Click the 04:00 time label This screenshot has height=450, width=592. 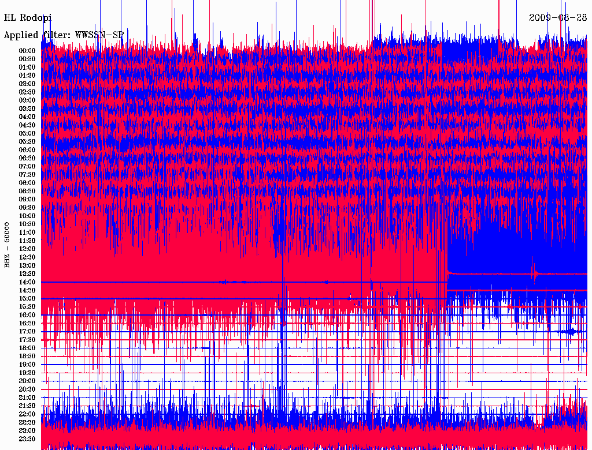27,117
